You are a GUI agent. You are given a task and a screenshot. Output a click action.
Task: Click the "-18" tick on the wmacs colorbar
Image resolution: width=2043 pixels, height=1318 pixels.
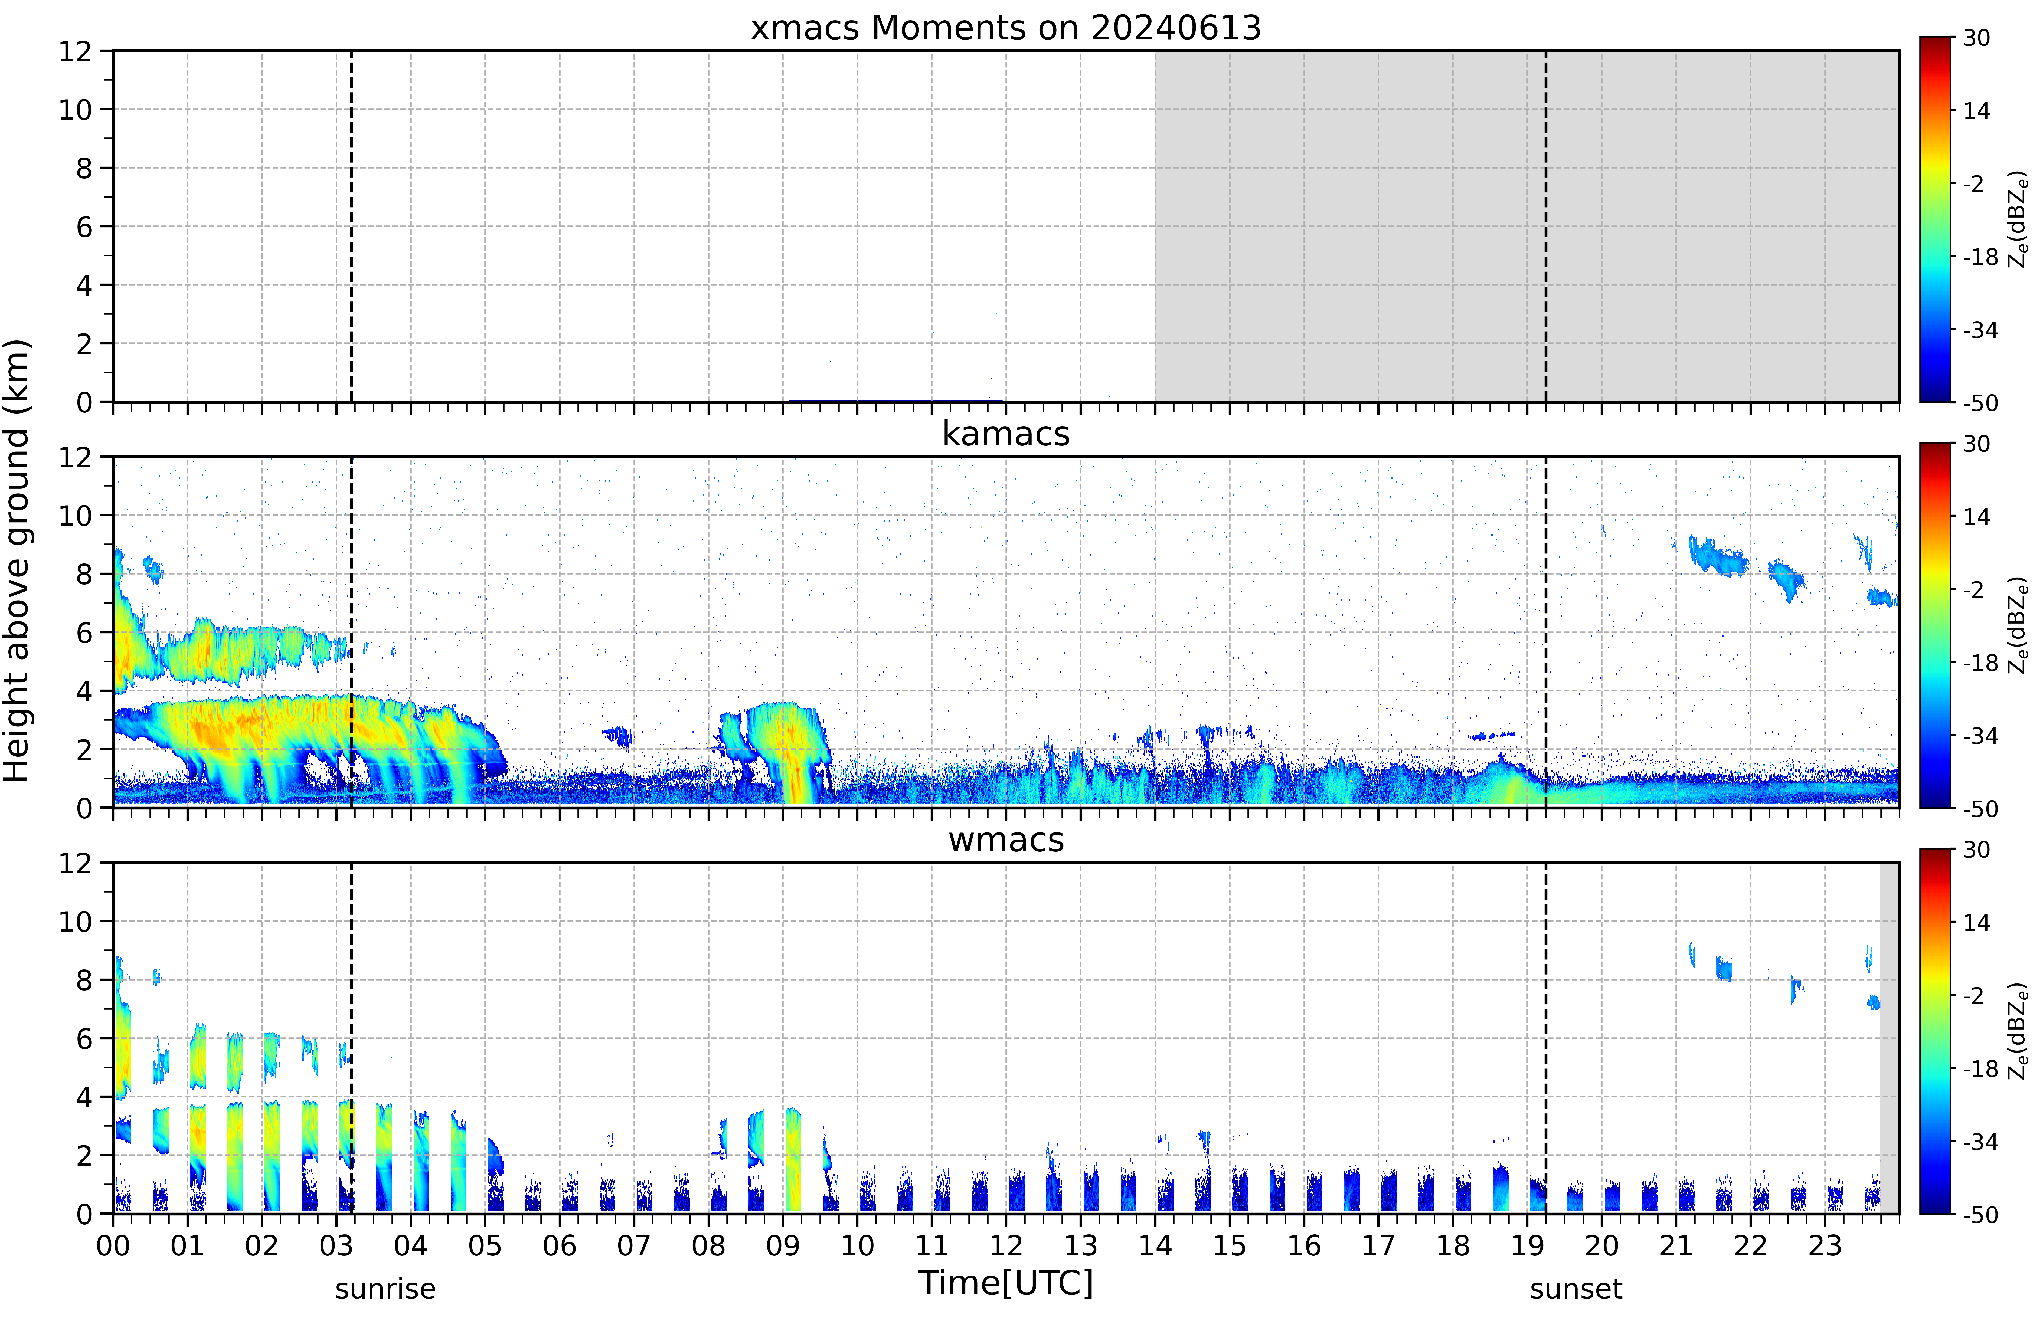coord(1980,1069)
